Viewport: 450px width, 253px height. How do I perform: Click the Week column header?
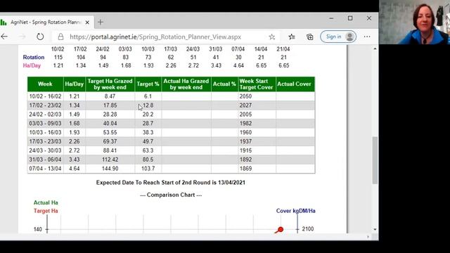click(x=45, y=84)
